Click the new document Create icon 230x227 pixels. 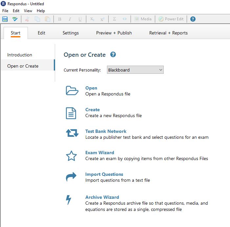coord(71,113)
